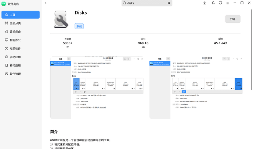Click the home icon beside 主页
The height and width of the screenshot is (149, 253).
coord(7,15)
